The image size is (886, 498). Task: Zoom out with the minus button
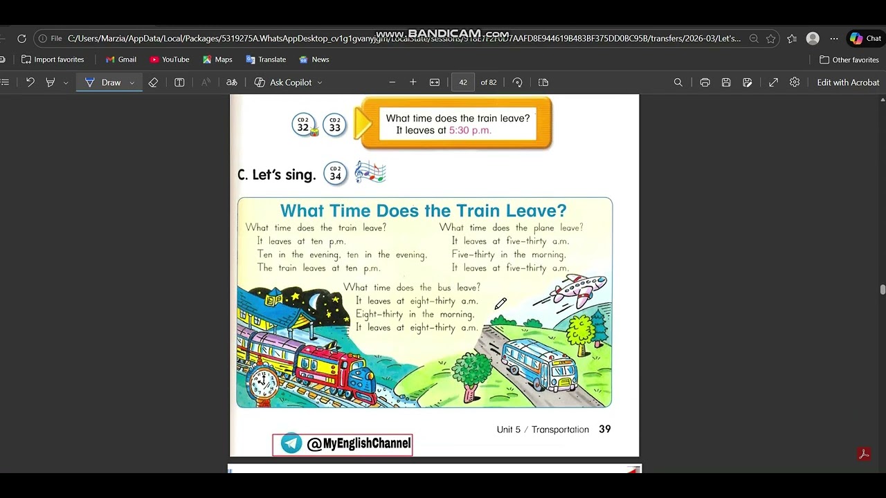[392, 82]
